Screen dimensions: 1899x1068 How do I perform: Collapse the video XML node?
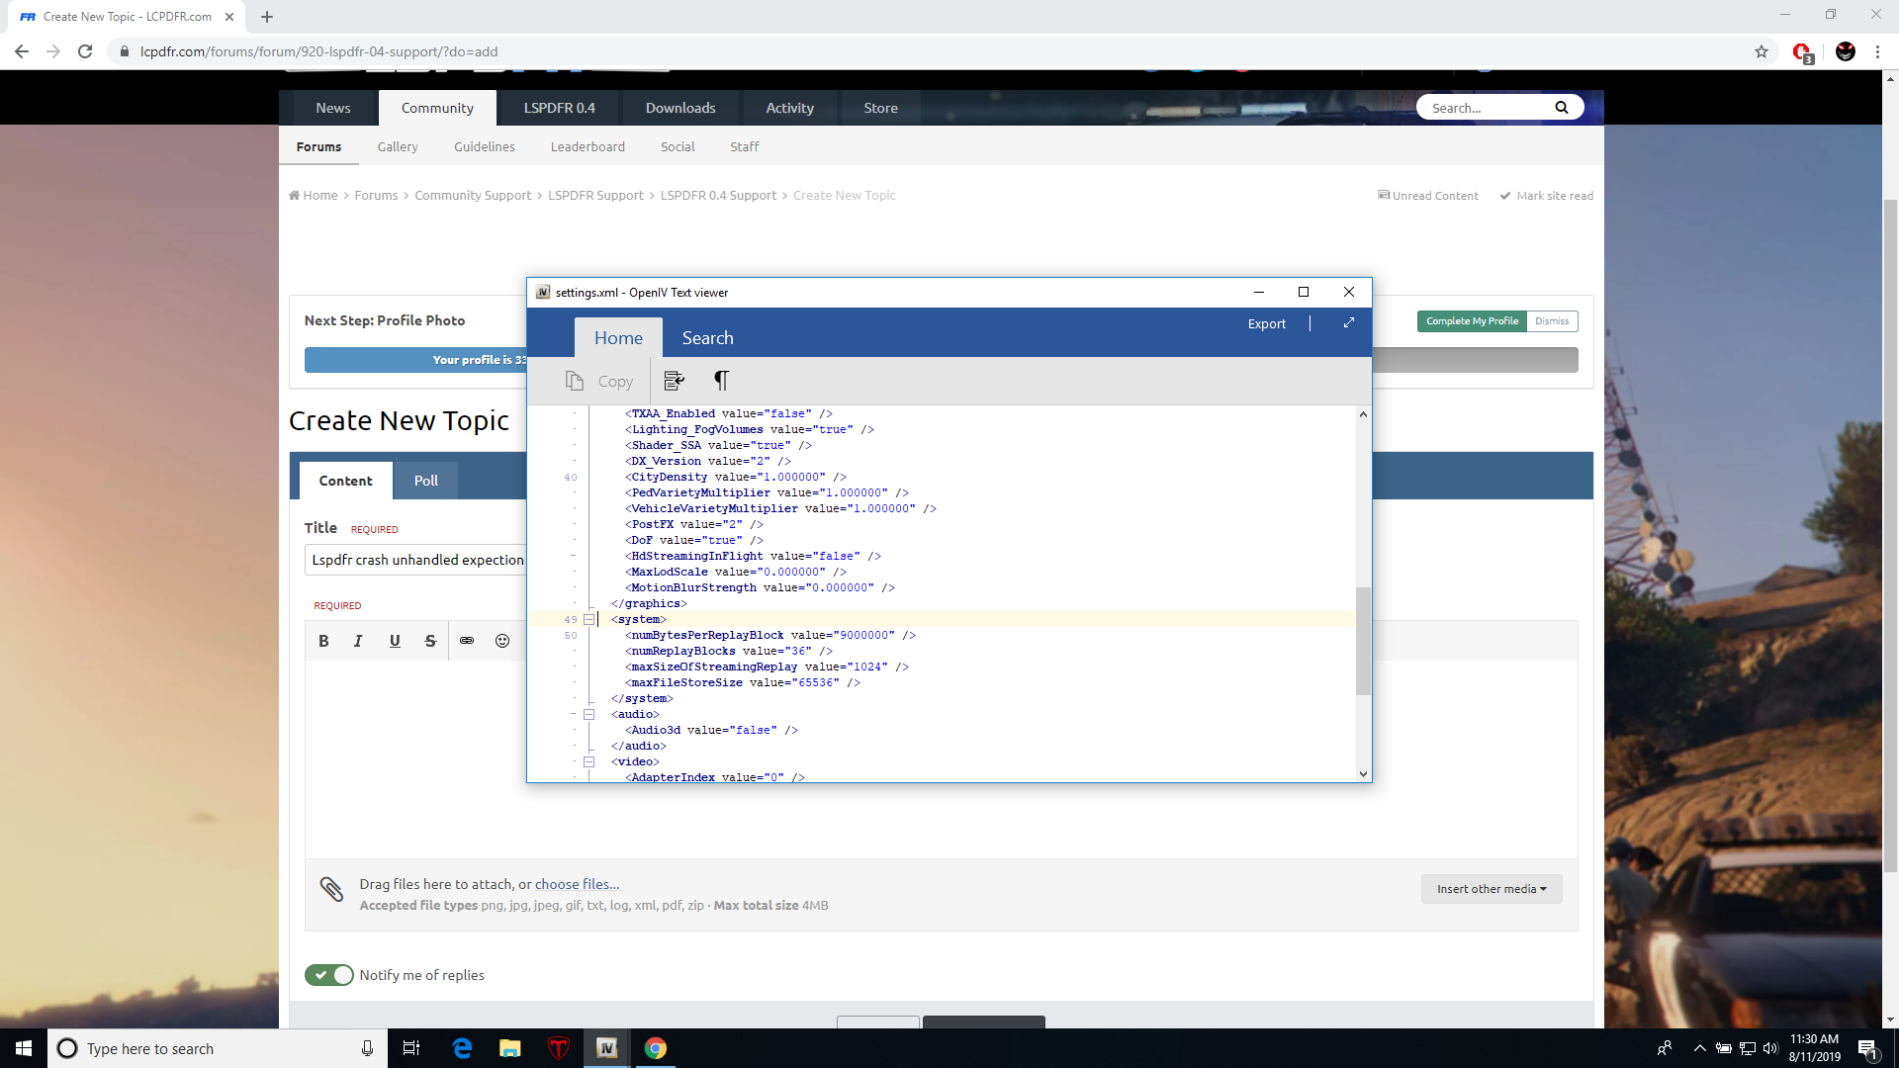pyautogui.click(x=588, y=761)
